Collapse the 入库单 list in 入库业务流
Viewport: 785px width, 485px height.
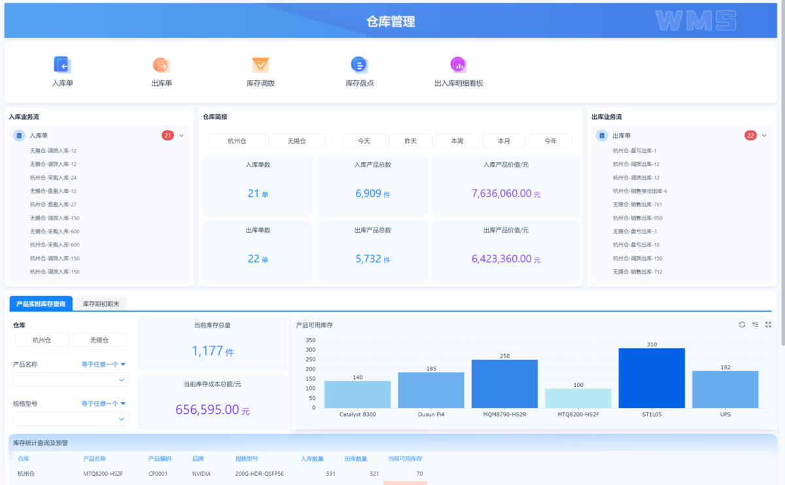tap(182, 135)
